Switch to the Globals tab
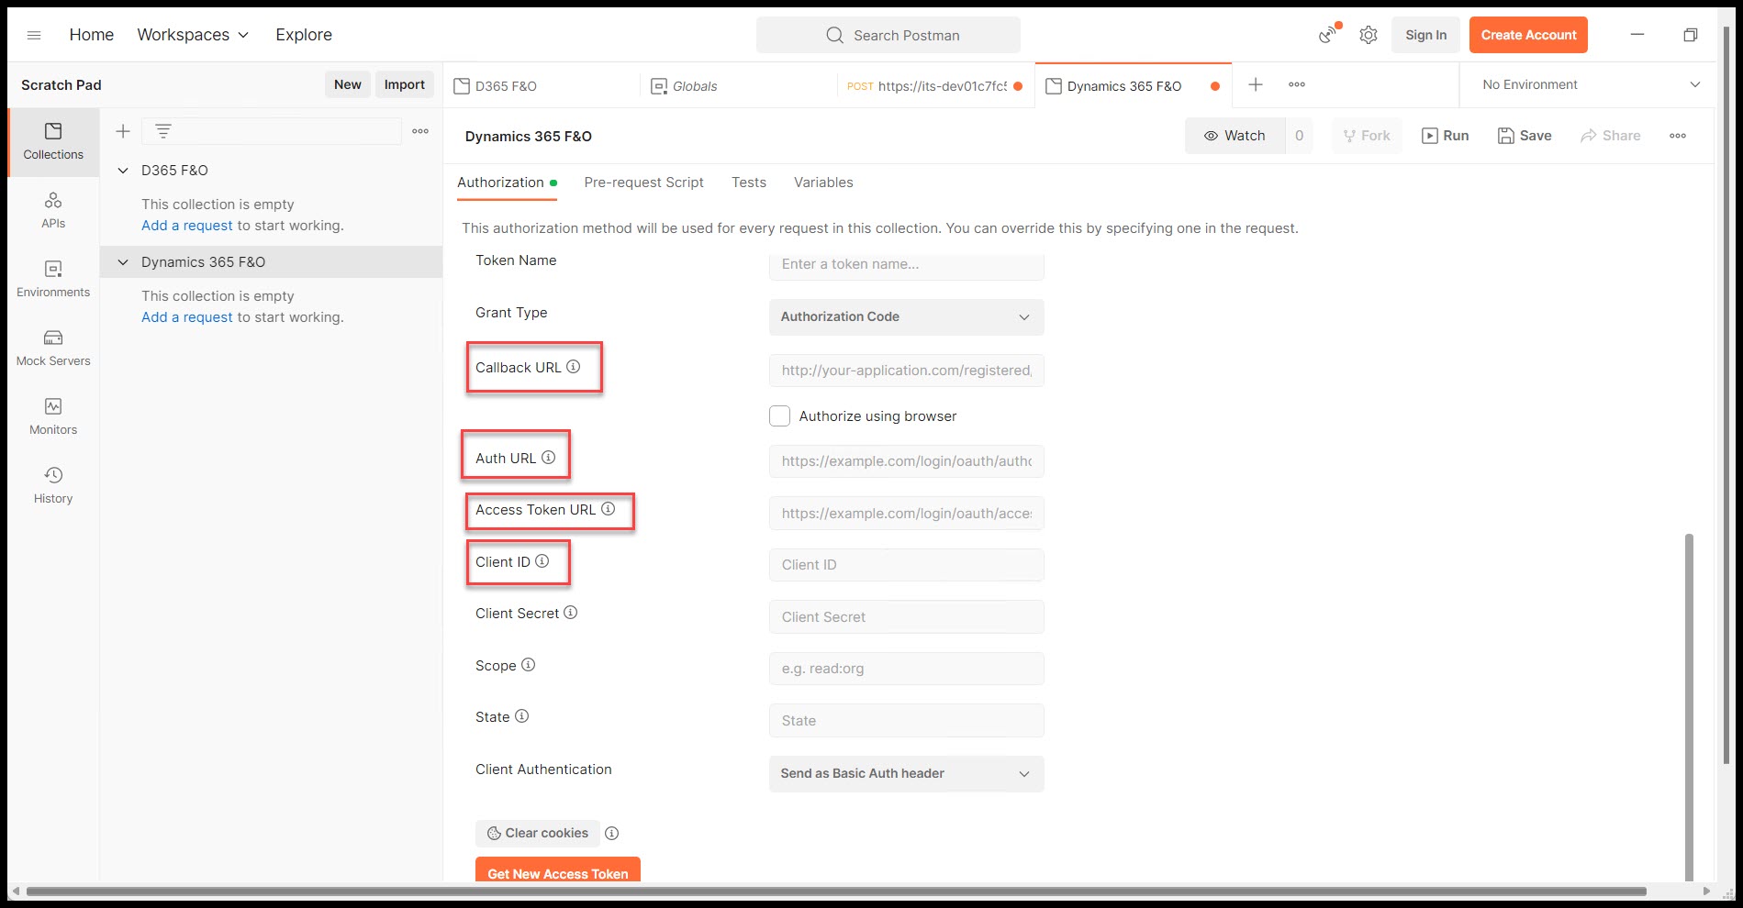 pyautogui.click(x=738, y=85)
